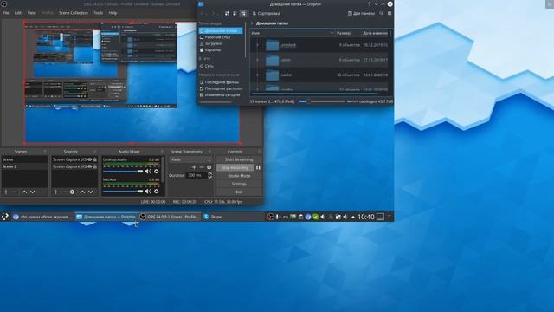Open the Help menu in OBS
This screenshot has height=312, width=554.
click(113, 13)
